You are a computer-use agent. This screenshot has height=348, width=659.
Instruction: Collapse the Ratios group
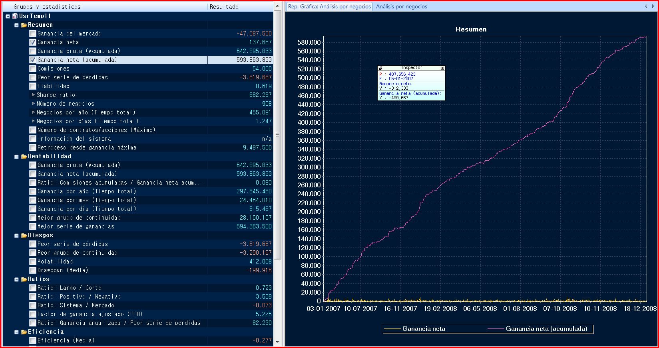[16, 279]
